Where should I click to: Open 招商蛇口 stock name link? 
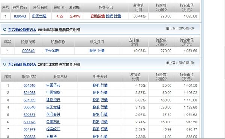53,129
